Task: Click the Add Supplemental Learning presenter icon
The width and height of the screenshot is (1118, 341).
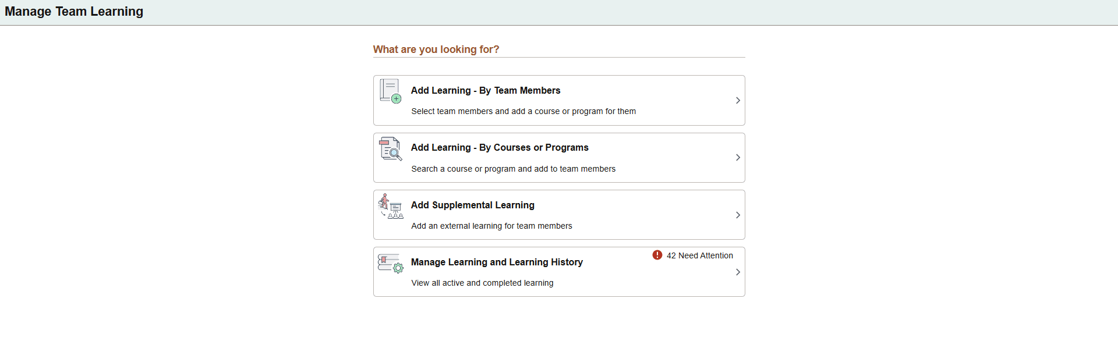Action: (x=390, y=206)
